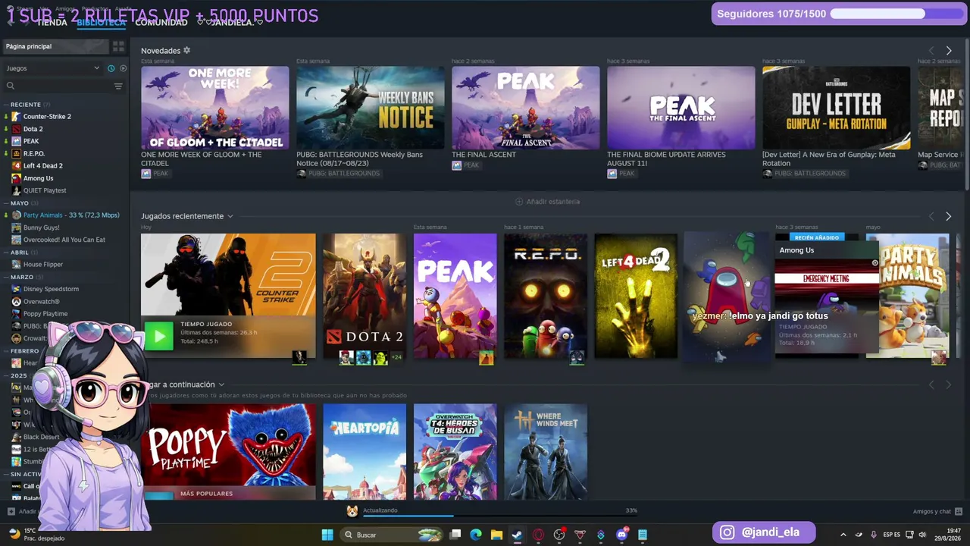Click the library search magnifier icon
The image size is (970, 546).
(11, 86)
